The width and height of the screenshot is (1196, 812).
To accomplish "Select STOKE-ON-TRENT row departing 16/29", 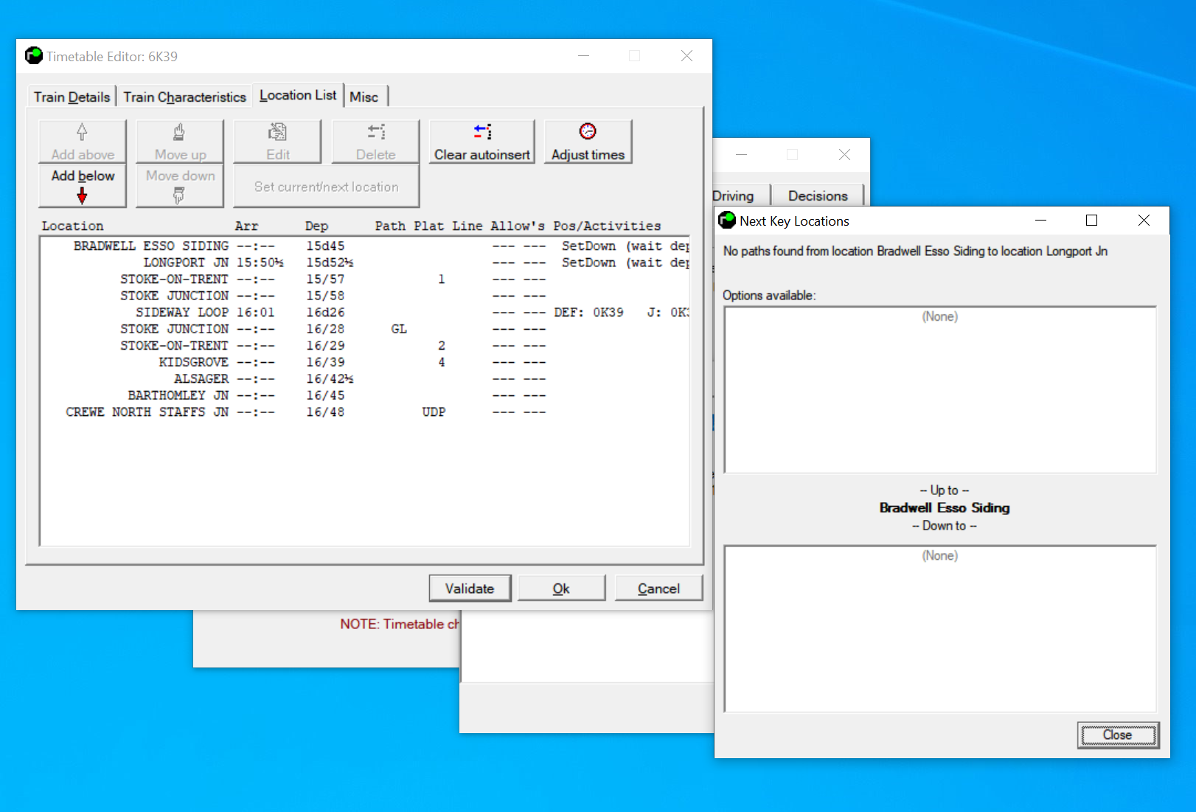I will 365,345.
